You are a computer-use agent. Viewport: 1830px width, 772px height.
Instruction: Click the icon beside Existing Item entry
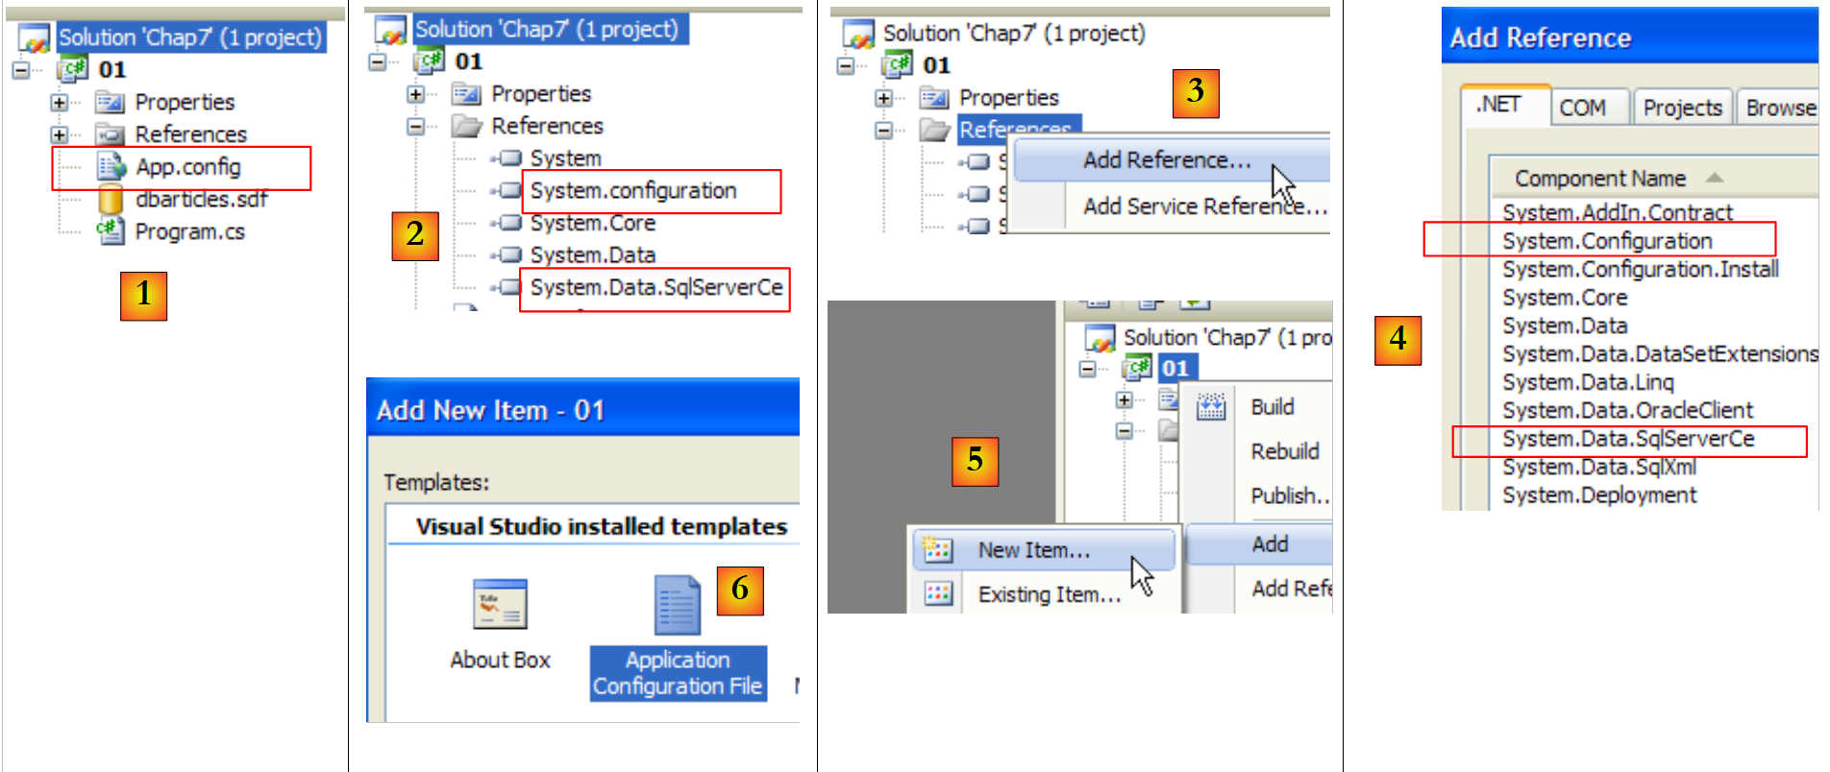937,594
